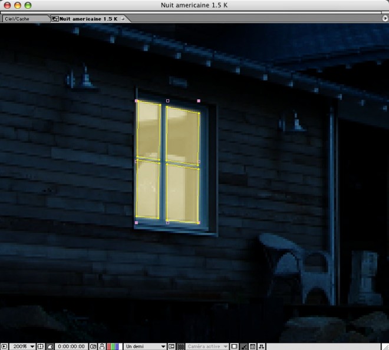
Task: Click the take snapshot camera icon
Action: [x=93, y=346]
